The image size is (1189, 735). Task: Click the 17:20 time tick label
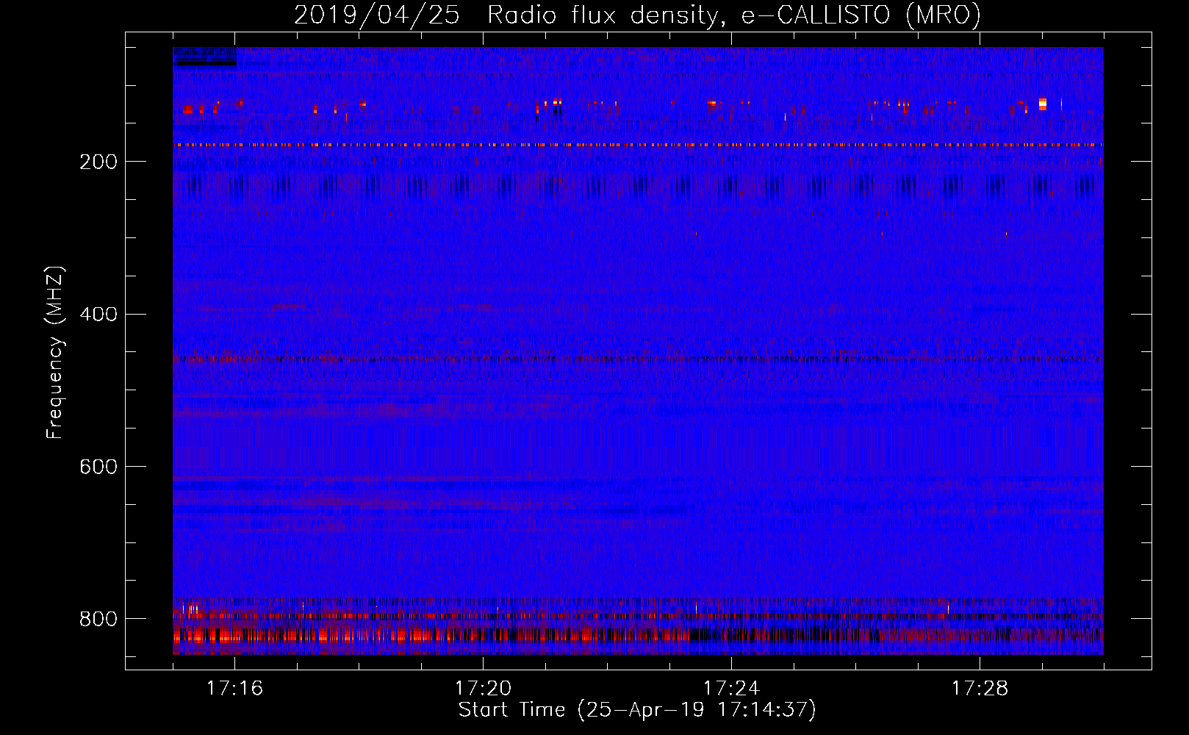483,689
